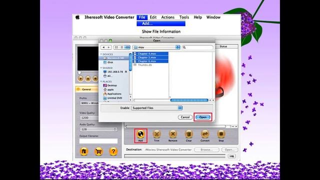Click the shopping cart purchase icon

[x=98, y=151]
